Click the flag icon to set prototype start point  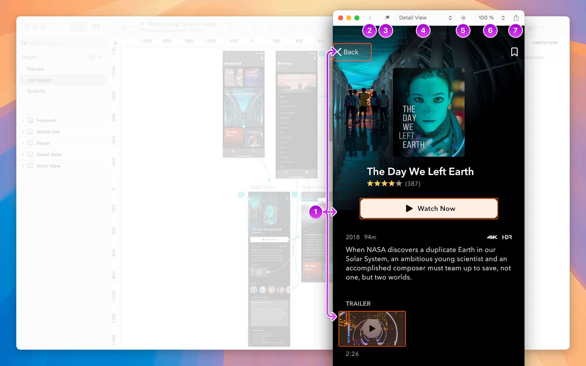point(387,18)
